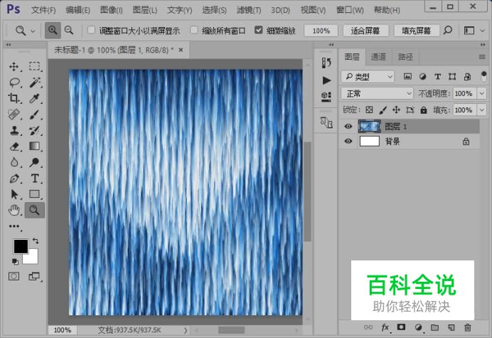This screenshot has width=492, height=338.
Task: Toggle lock position
Action: coord(396,110)
